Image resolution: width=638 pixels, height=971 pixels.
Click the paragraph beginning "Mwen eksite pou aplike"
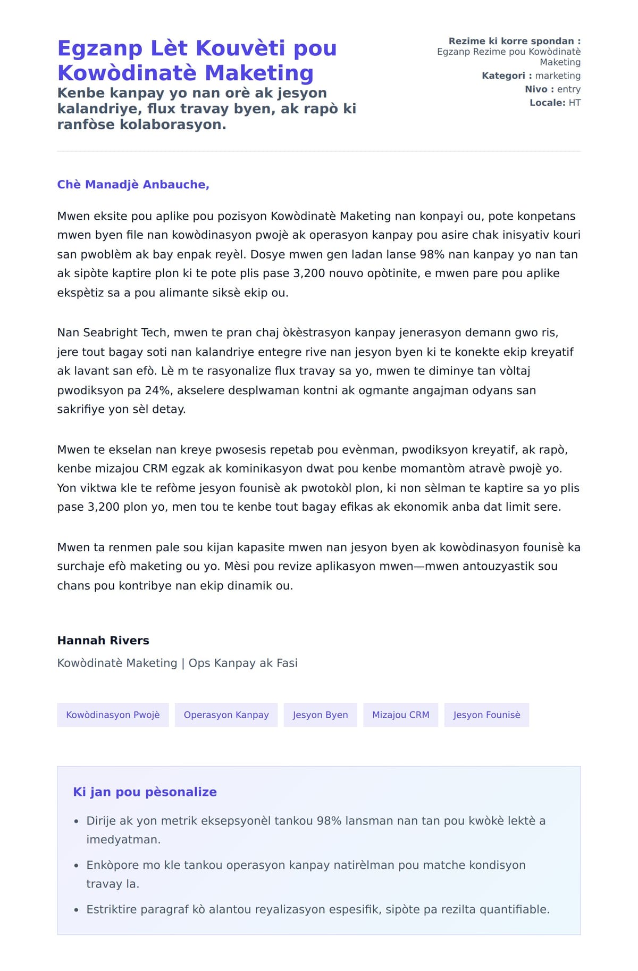tap(318, 254)
